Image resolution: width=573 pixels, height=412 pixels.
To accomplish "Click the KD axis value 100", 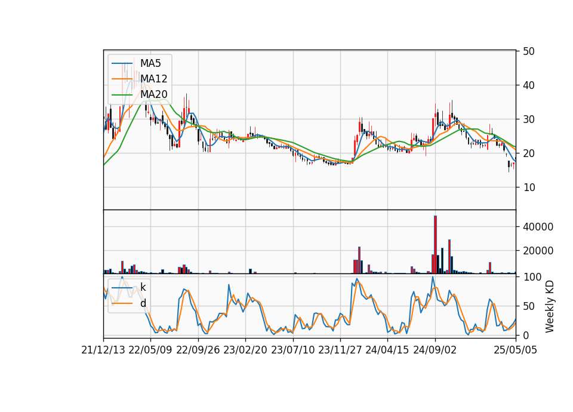I will point(532,277).
